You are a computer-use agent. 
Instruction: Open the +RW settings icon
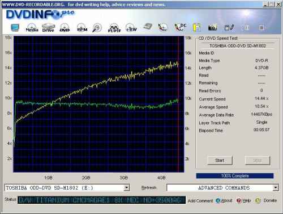click(x=131, y=28)
